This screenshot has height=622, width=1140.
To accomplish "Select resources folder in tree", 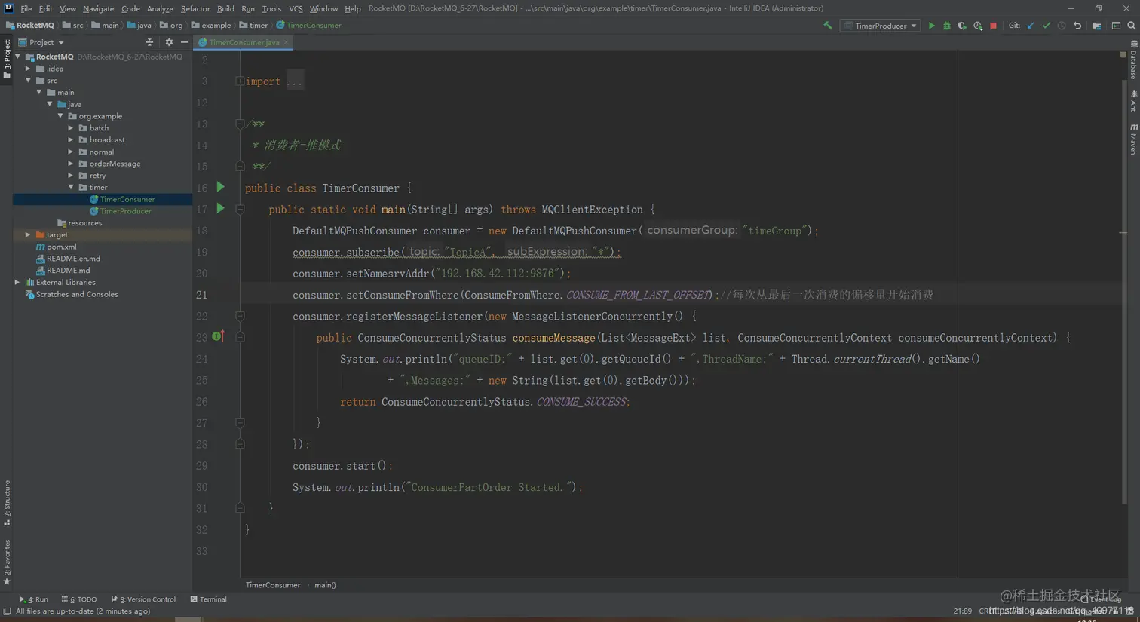I will 84,223.
